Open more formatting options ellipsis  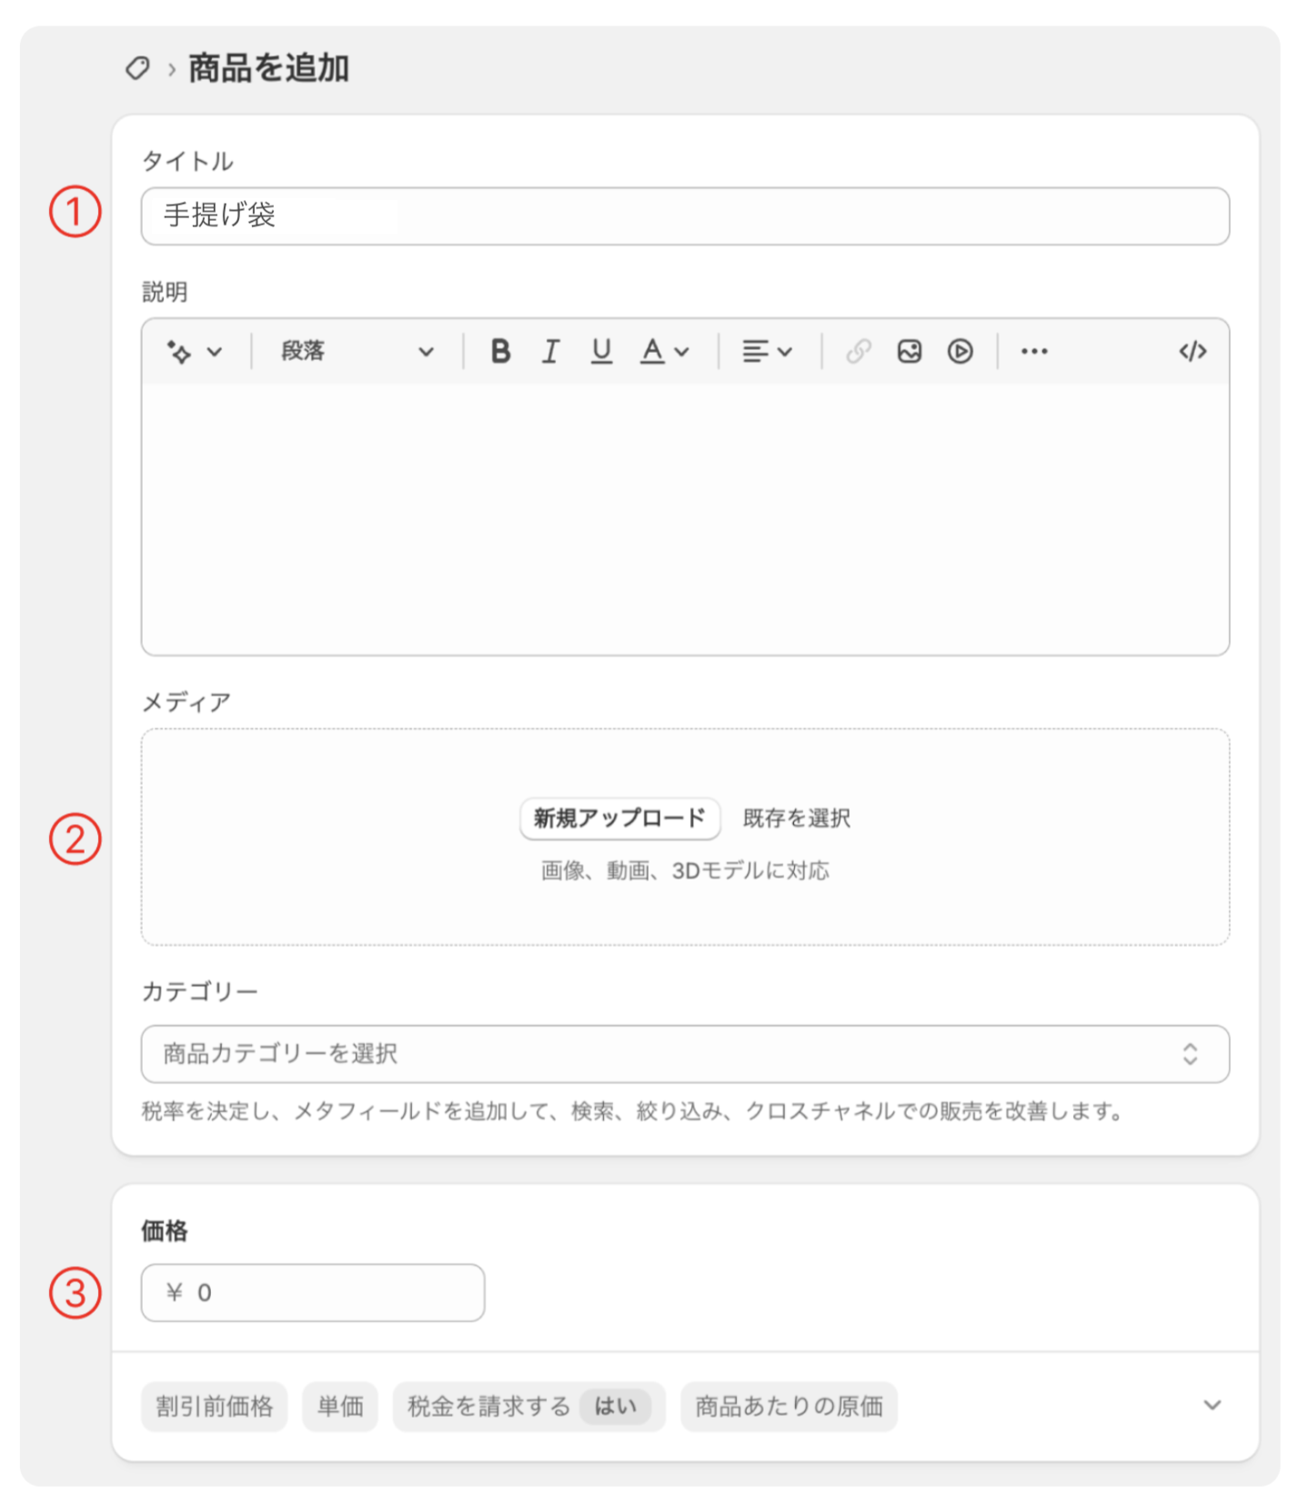(x=1034, y=351)
